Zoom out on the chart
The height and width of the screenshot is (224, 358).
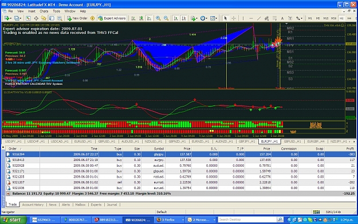click(166, 18)
